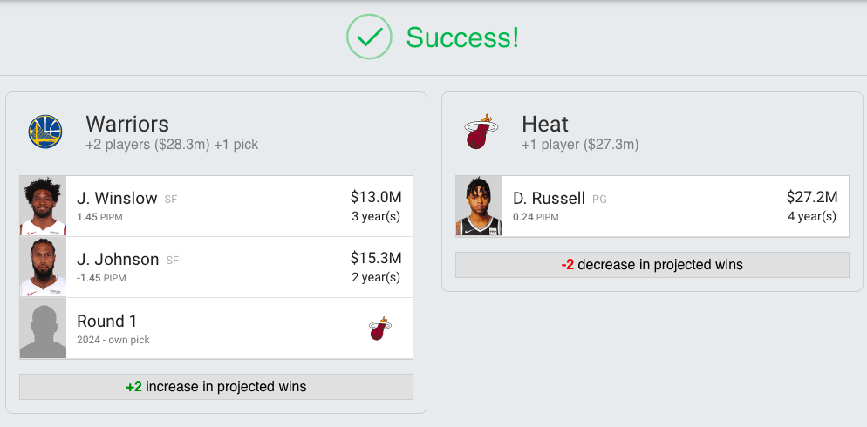Click the Golden State Warriors logo
Viewport: 867px width, 427px height.
[x=44, y=132]
